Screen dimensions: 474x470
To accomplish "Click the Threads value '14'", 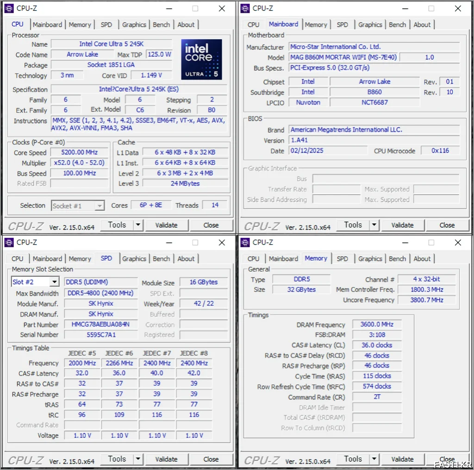I will 215,205.
